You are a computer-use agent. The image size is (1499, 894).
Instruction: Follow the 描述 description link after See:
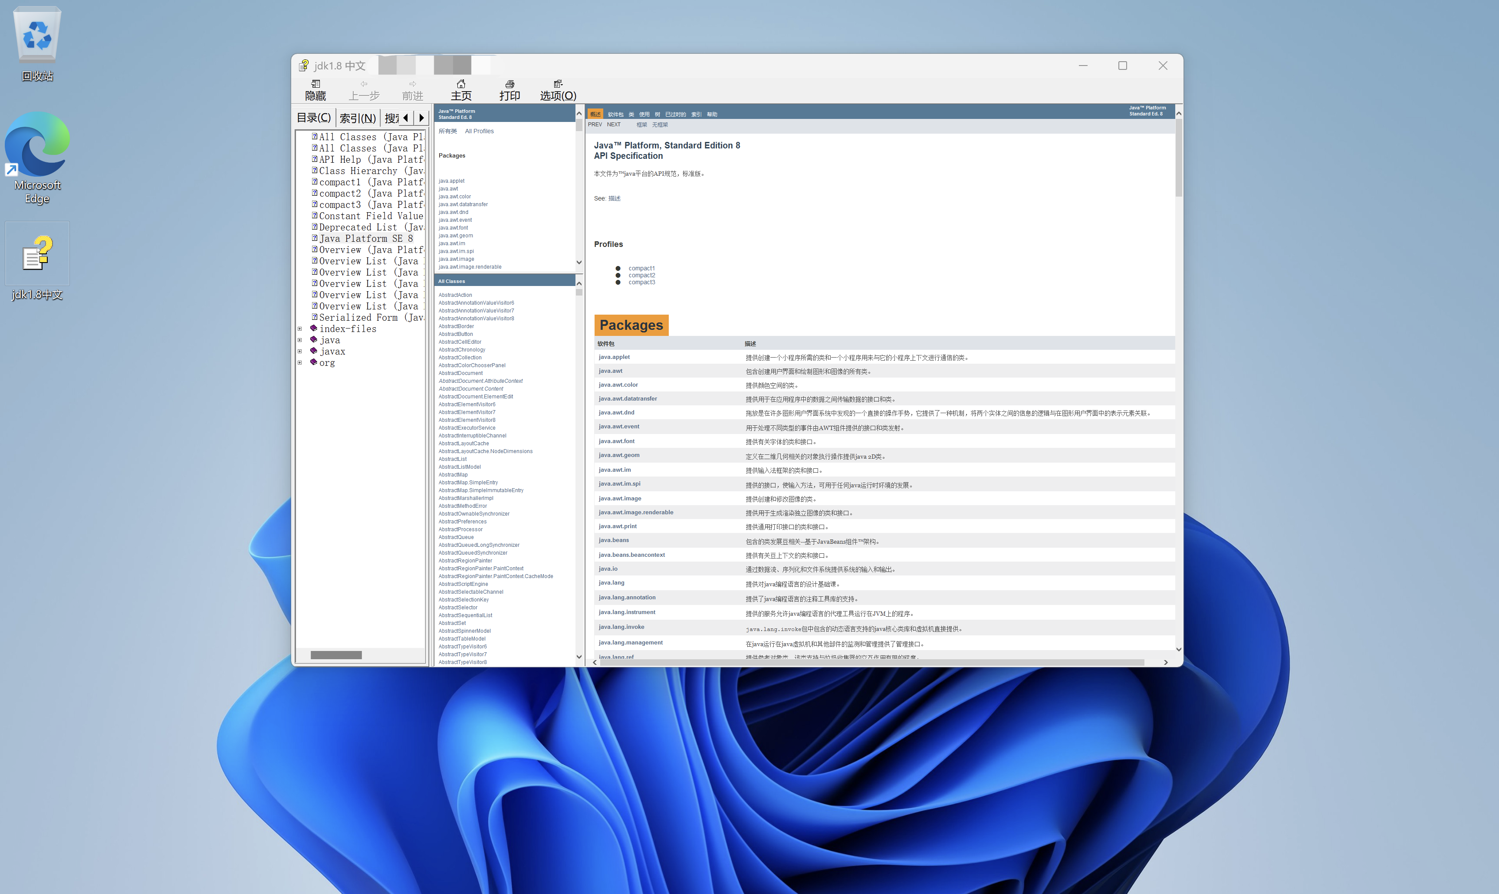pyautogui.click(x=614, y=198)
